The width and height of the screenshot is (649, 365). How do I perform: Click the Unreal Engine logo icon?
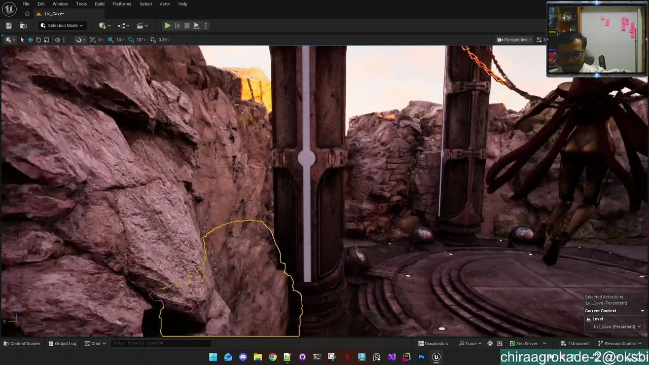pyautogui.click(x=10, y=9)
